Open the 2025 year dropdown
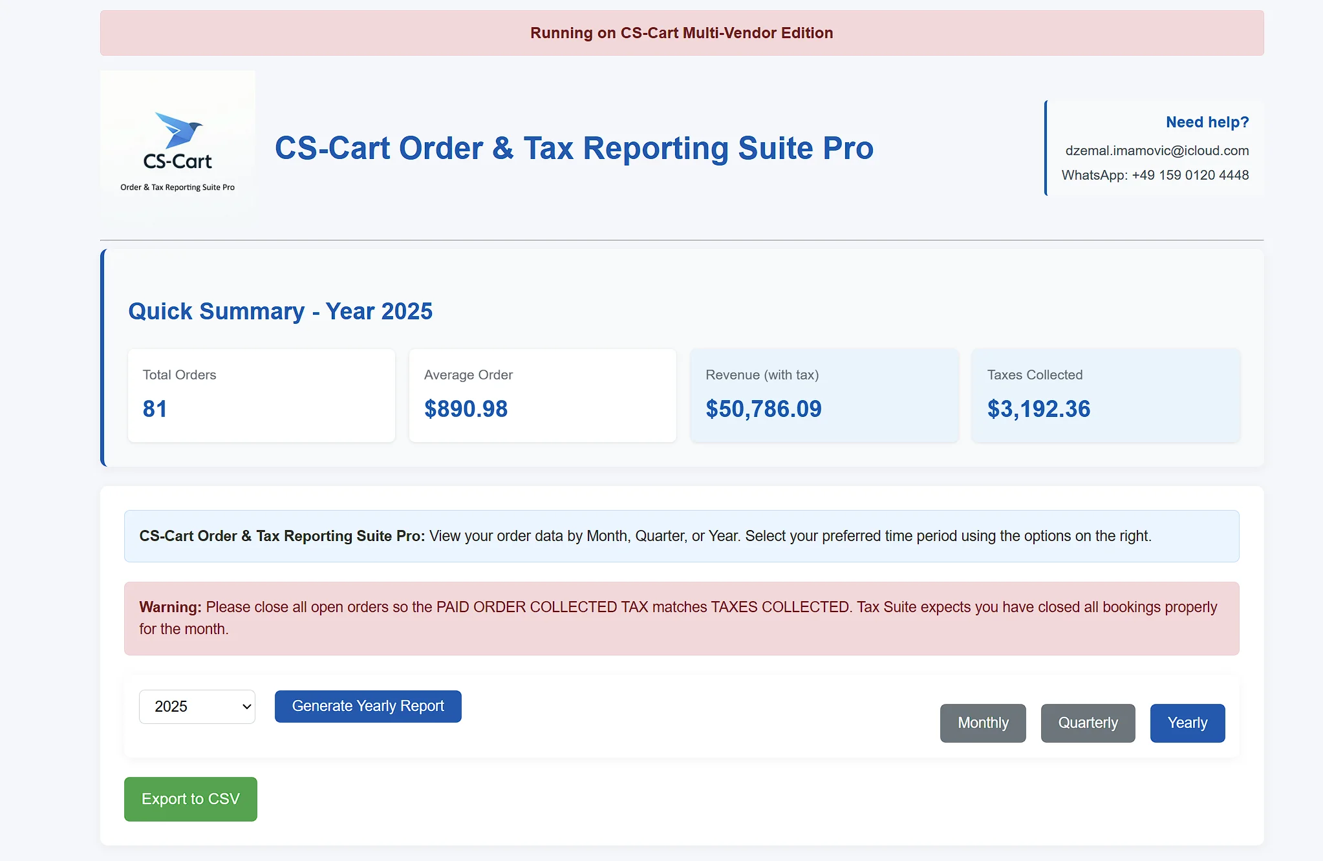 [197, 707]
